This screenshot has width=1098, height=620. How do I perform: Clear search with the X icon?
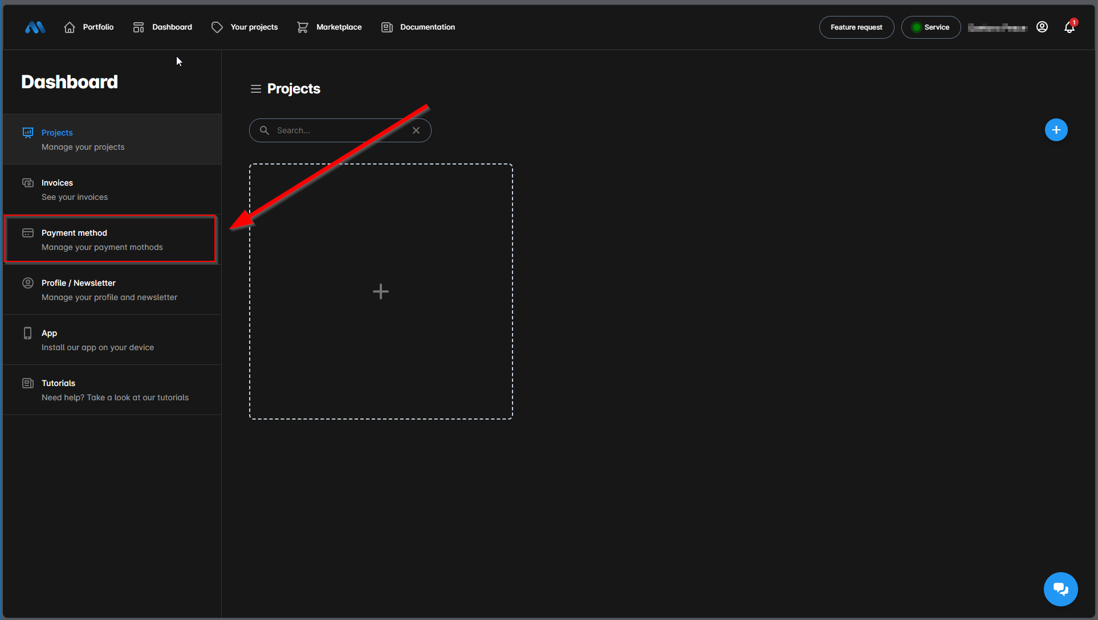(416, 130)
